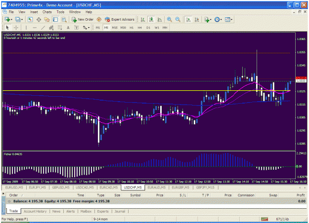This screenshot has height=223, width=309.
Task: Switch timeframe to H1
Action: (x=132, y=28)
